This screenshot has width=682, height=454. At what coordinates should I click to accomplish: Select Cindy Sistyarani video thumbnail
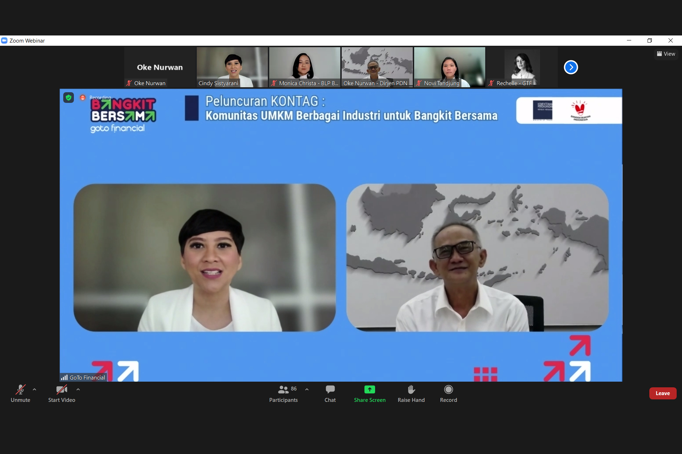232,67
